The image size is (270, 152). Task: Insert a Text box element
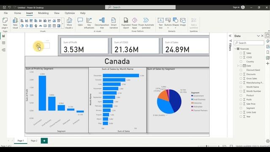tap(160, 23)
